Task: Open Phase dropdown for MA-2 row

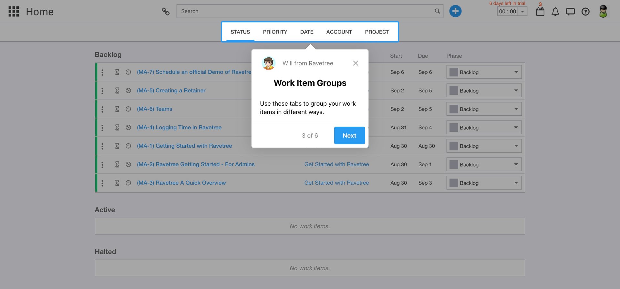Action: (x=484, y=164)
